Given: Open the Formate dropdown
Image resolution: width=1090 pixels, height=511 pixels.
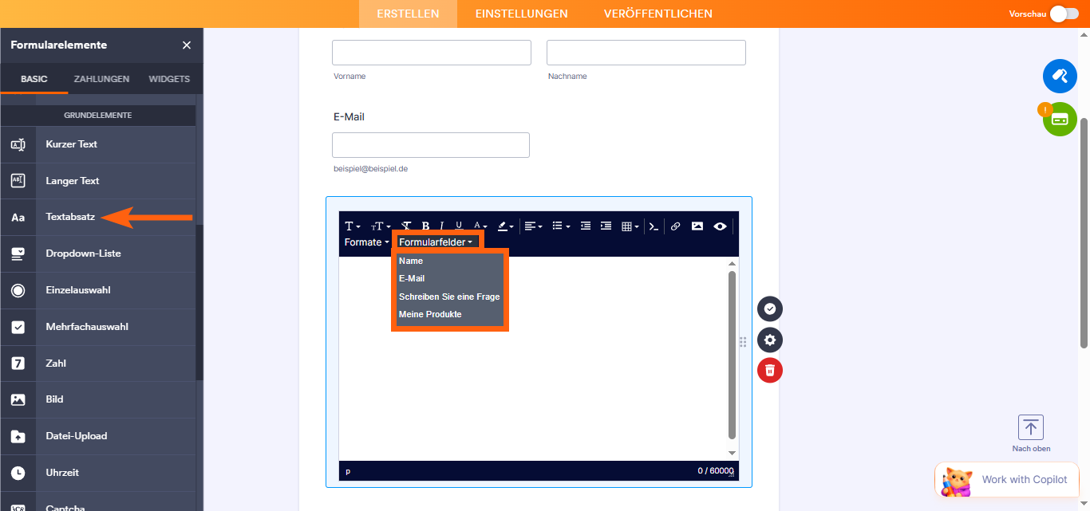Looking at the screenshot, I should point(366,242).
